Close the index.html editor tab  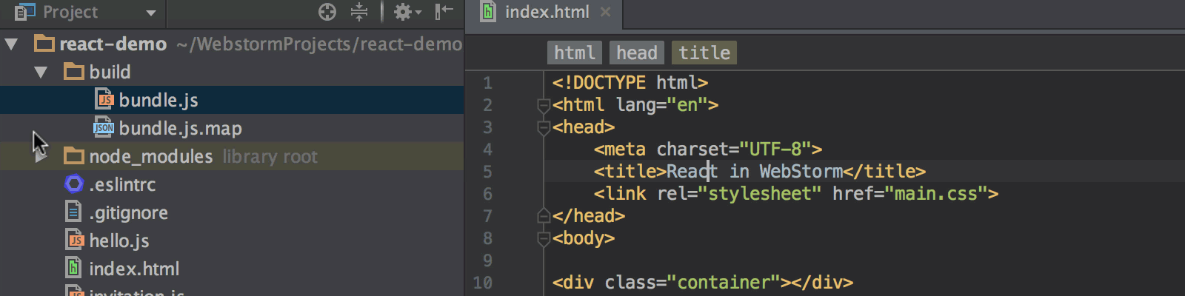(605, 12)
